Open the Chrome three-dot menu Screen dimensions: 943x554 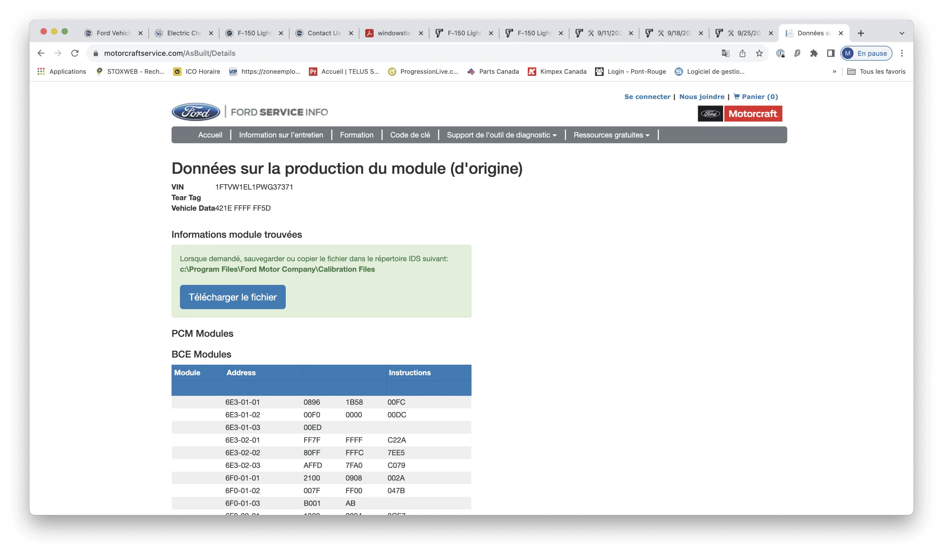point(902,53)
